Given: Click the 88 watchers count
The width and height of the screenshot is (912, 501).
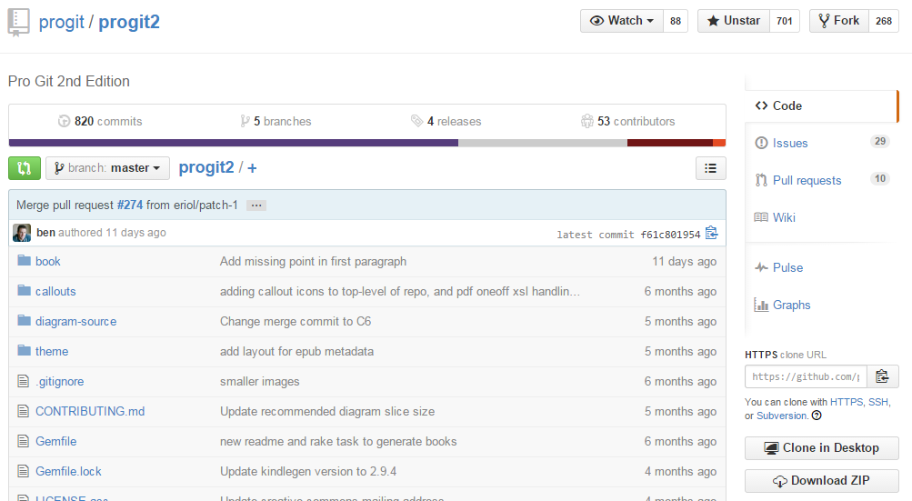Looking at the screenshot, I should pos(676,21).
